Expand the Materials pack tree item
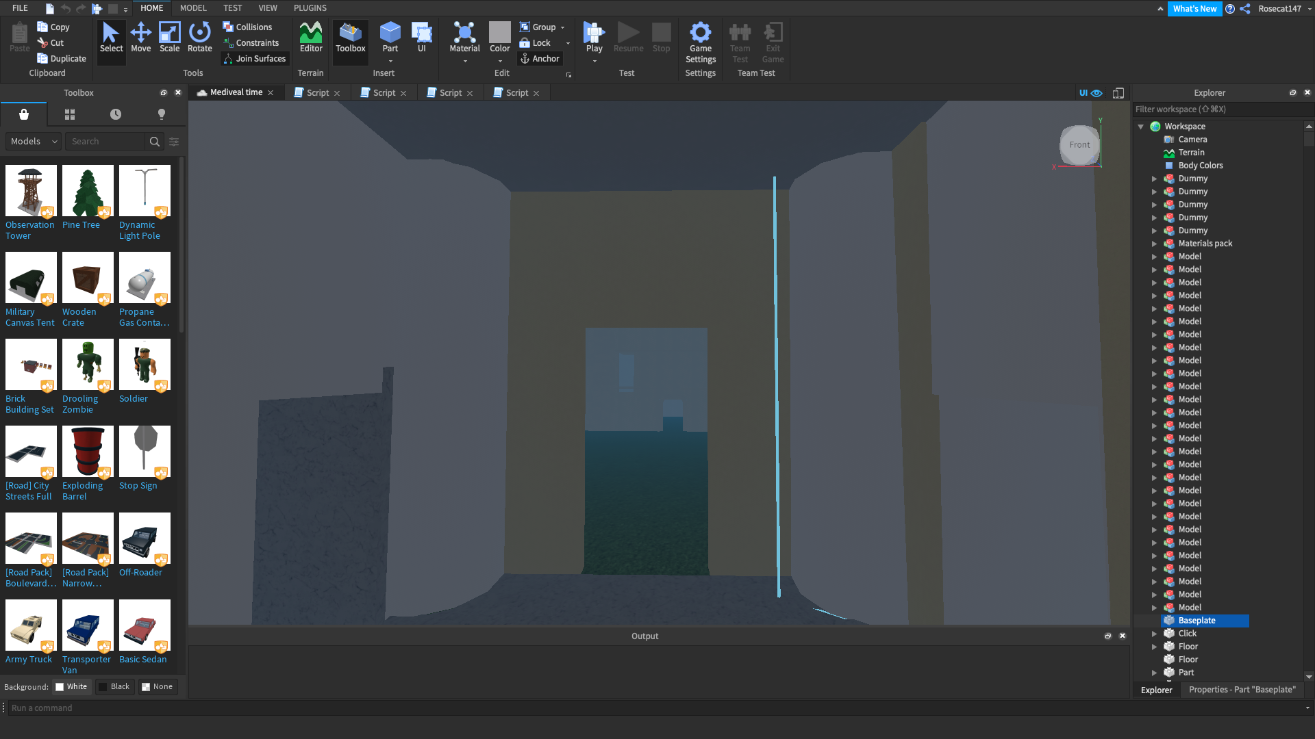This screenshot has height=739, width=1315. point(1154,244)
